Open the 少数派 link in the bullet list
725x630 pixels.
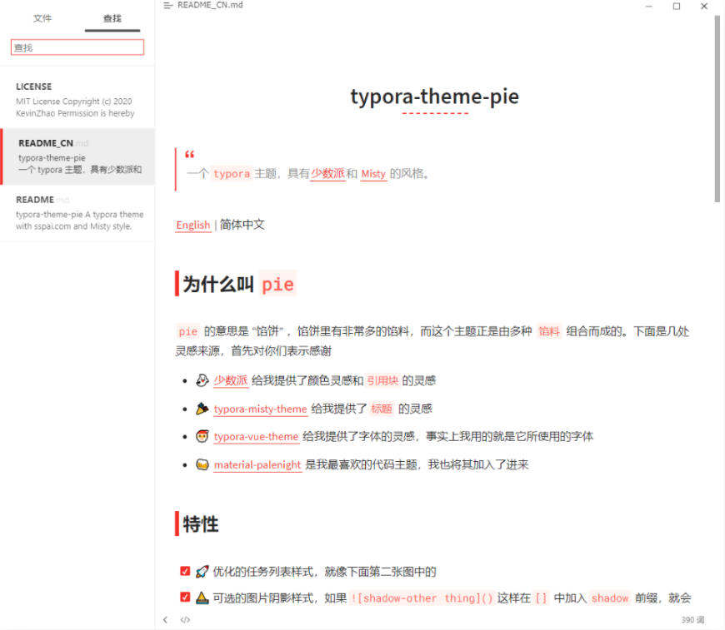point(231,380)
